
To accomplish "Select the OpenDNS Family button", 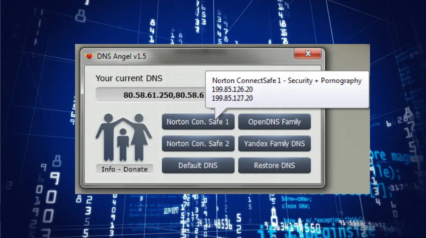I will pyautogui.click(x=274, y=122).
